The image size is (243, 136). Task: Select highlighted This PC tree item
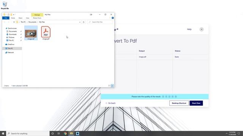tap(12, 48)
